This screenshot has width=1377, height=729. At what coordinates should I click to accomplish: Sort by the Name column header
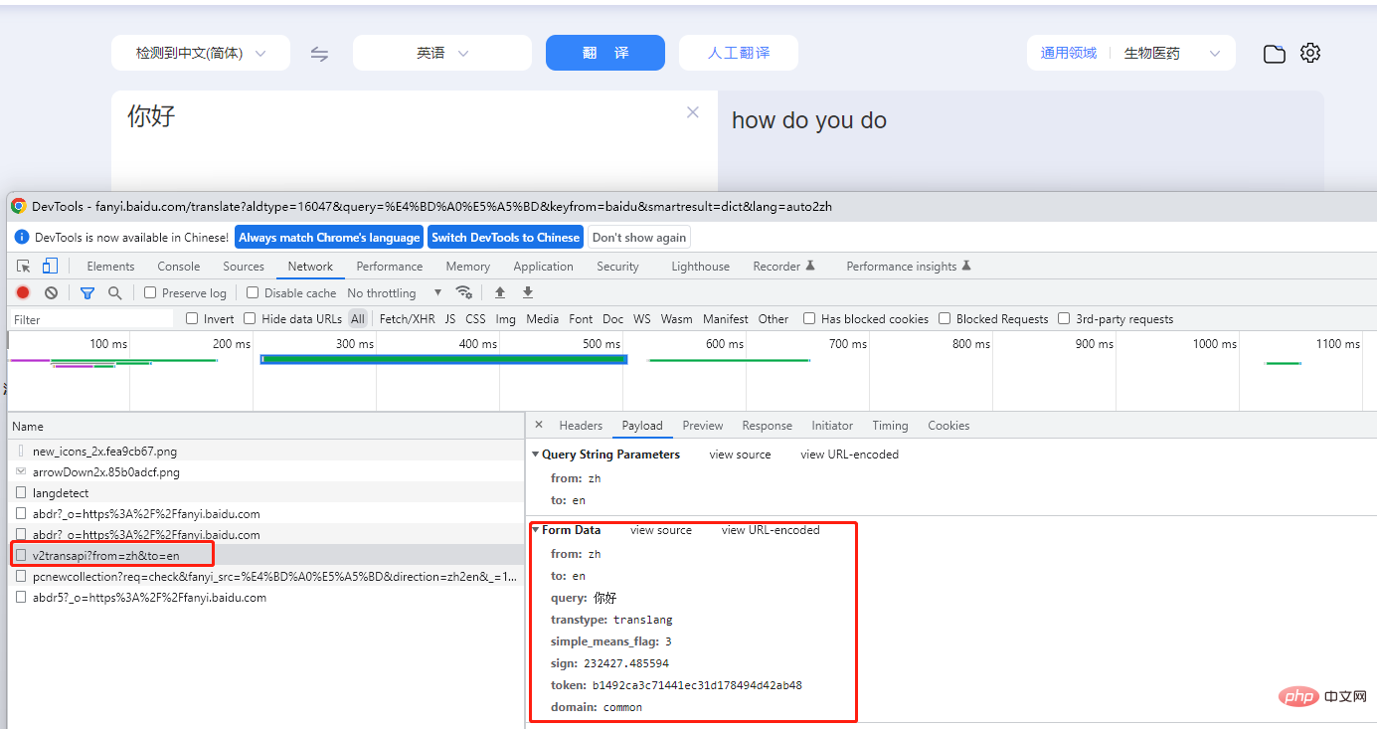pyautogui.click(x=266, y=426)
